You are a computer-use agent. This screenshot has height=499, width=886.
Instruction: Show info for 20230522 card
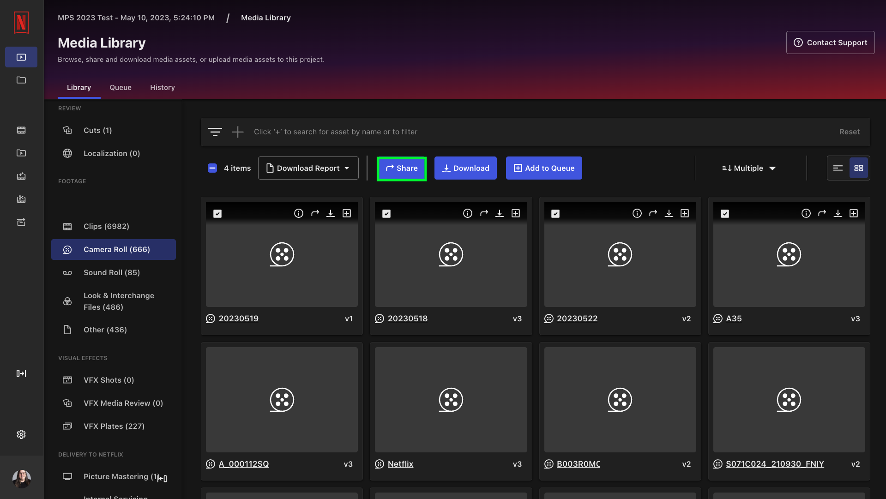[637, 213]
